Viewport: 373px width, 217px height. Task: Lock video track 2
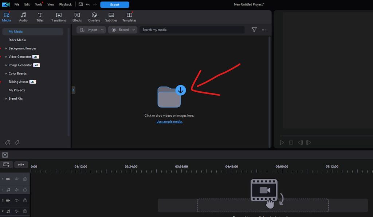click(25, 200)
